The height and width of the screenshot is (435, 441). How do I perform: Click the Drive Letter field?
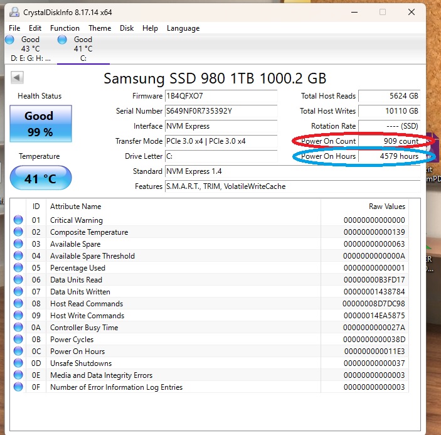click(221, 156)
